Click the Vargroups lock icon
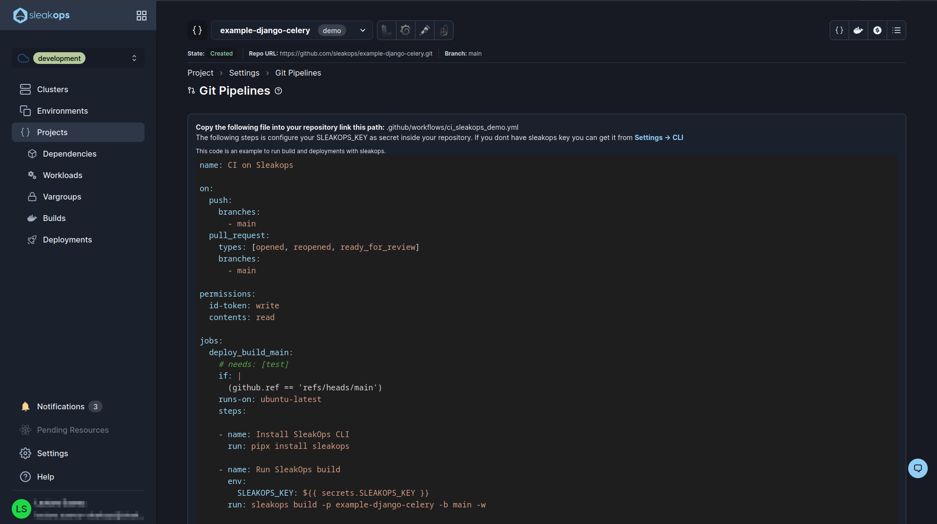 tap(32, 197)
